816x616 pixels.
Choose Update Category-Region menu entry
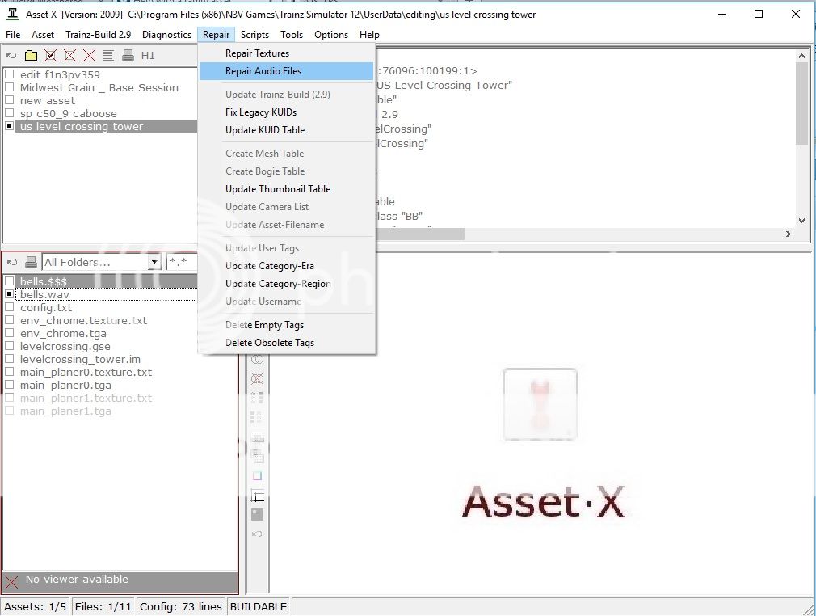coord(286,283)
